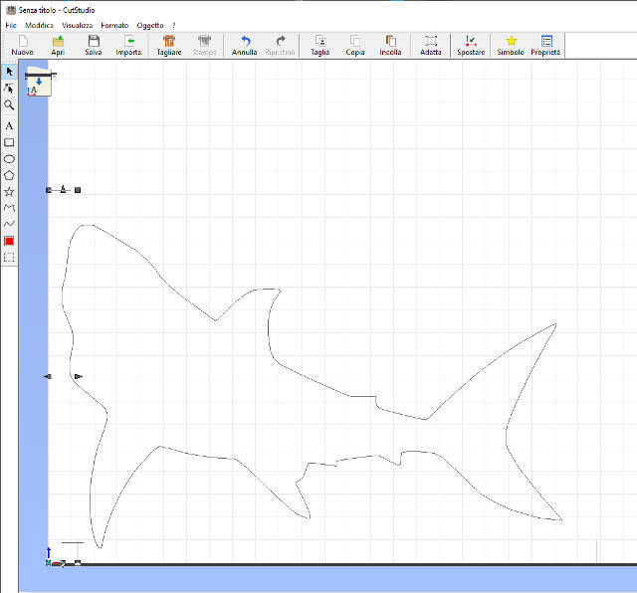
Task: Open the File menu
Action: (11, 25)
